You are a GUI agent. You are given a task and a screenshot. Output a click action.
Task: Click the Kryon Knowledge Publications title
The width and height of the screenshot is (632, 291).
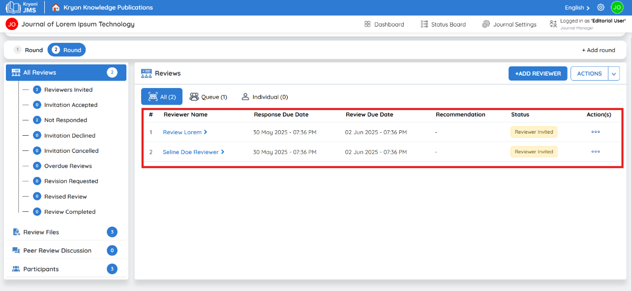(108, 7)
